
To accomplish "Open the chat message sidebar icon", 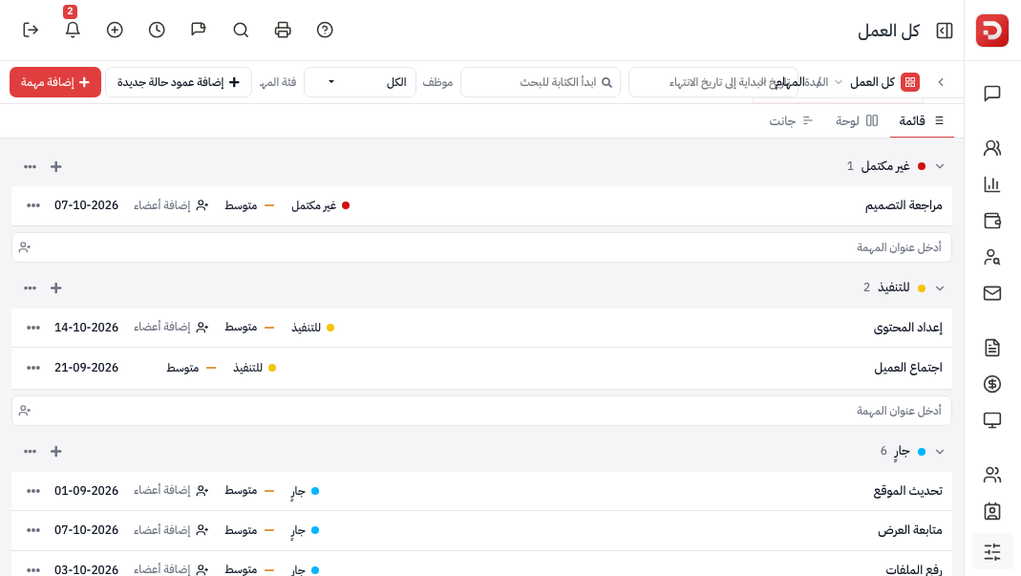I will pyautogui.click(x=992, y=94).
